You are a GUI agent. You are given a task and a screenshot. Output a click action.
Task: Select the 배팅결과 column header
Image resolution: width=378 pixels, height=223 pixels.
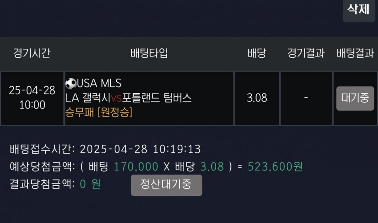point(355,54)
